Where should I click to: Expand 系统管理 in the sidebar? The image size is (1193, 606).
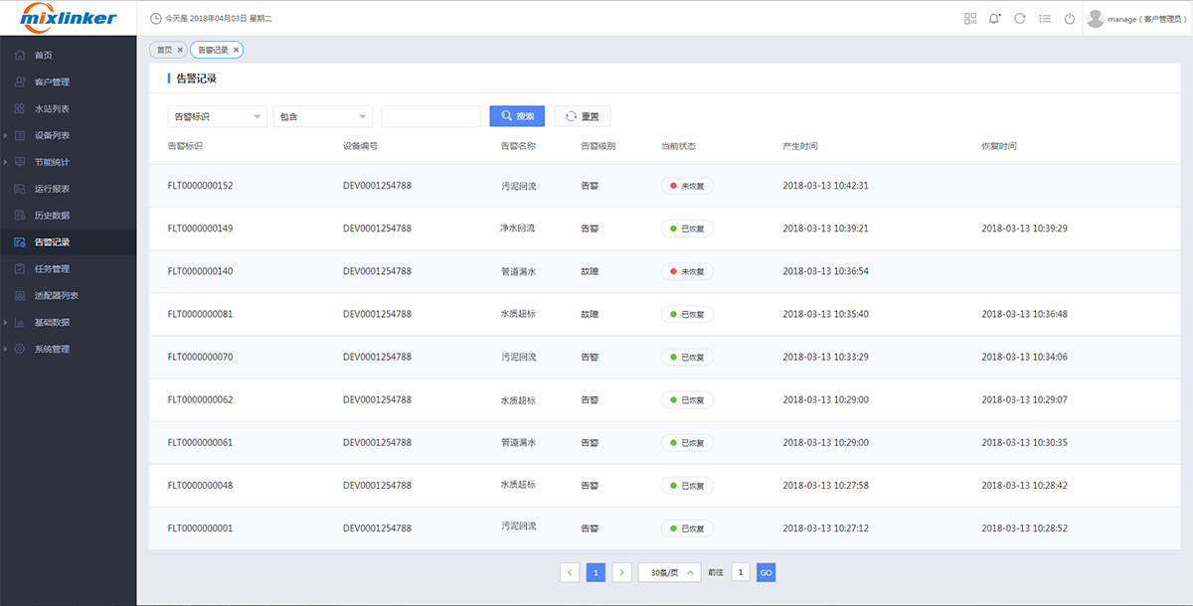click(52, 349)
